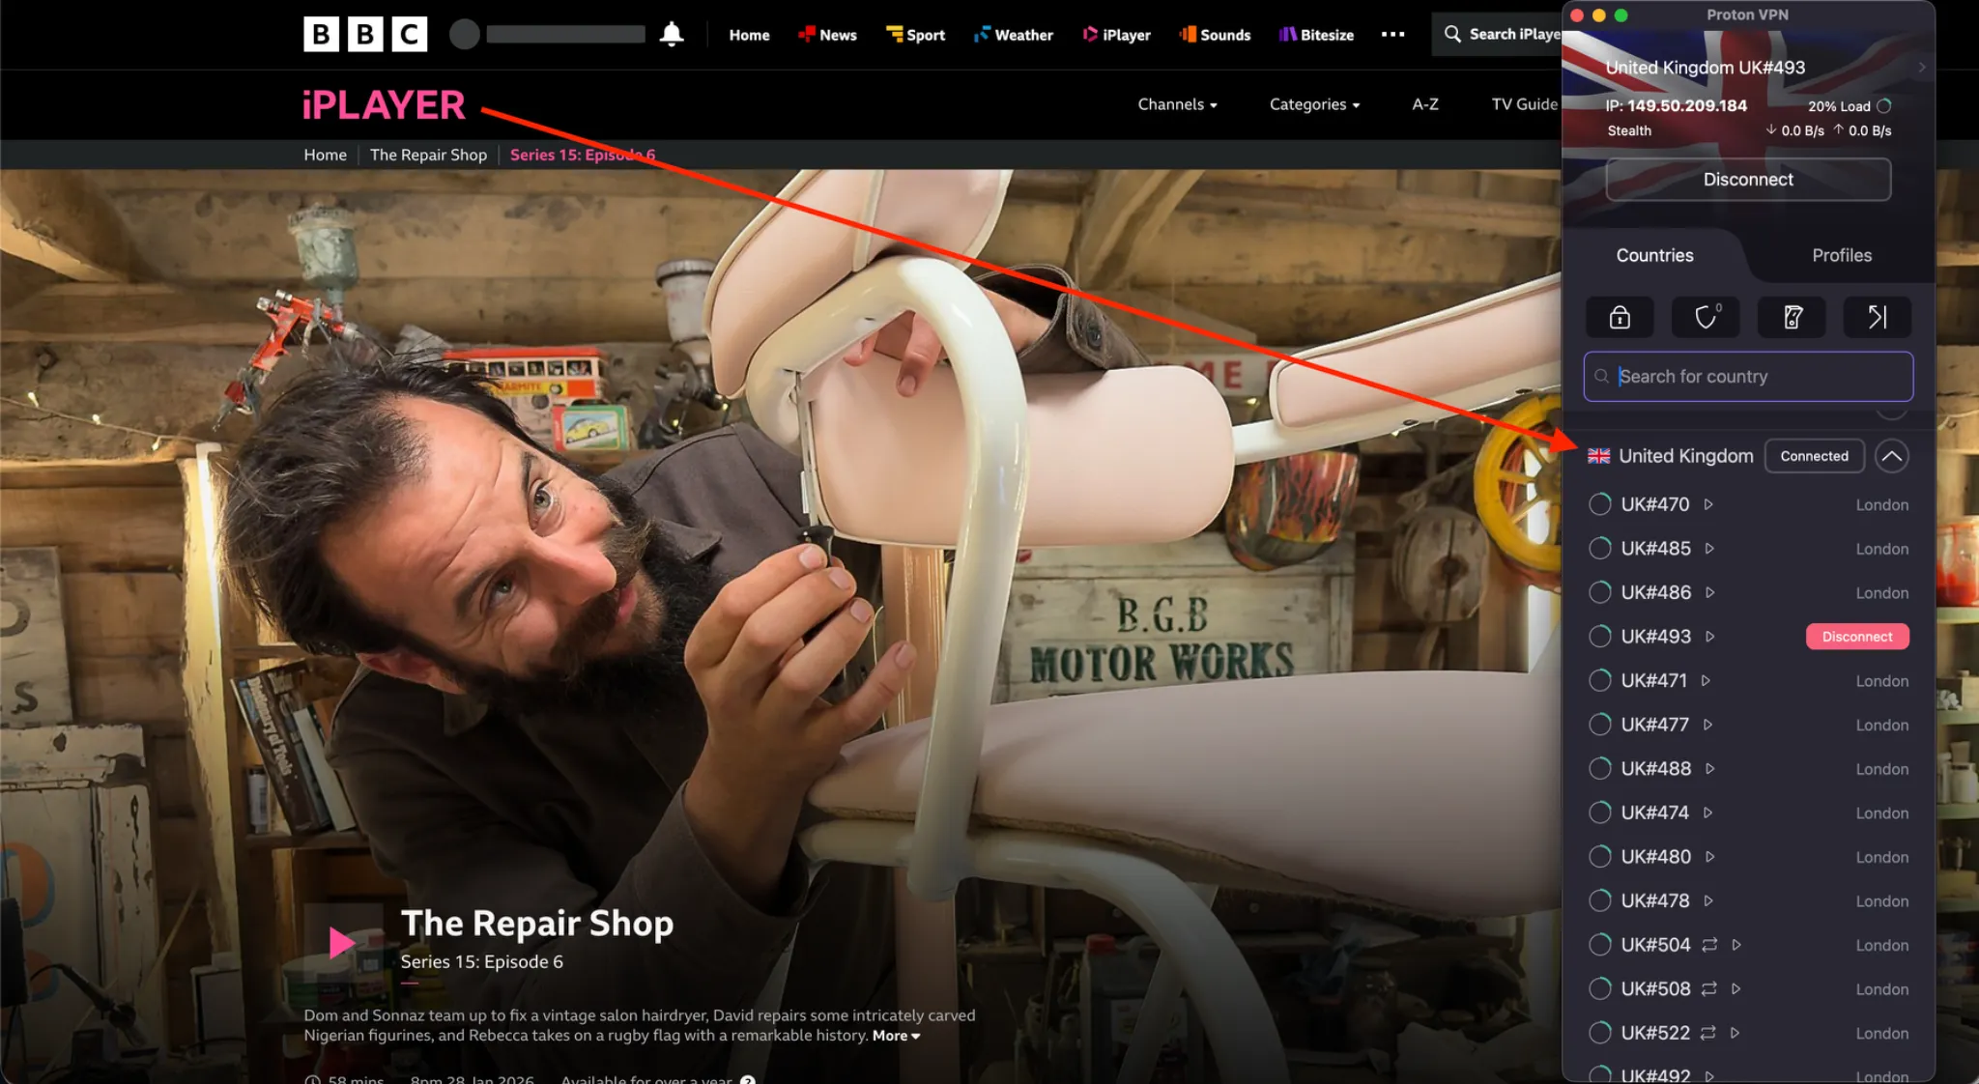This screenshot has height=1084, width=1979.
Task: Open the Channels dropdown in iPlayer
Action: tap(1177, 104)
